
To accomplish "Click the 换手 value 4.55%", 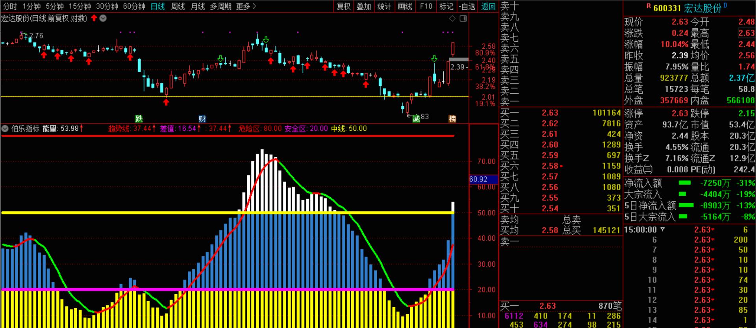I will [x=677, y=147].
